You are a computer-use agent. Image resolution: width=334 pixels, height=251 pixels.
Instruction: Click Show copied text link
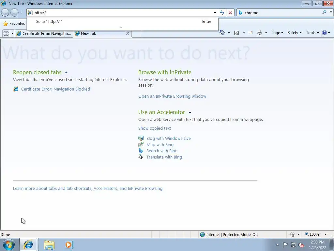click(x=155, y=128)
